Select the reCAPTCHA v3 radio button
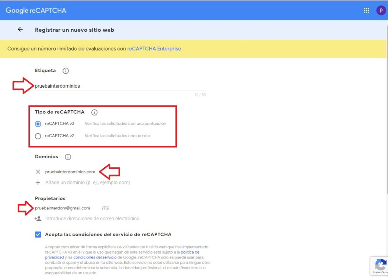 pyautogui.click(x=38, y=124)
